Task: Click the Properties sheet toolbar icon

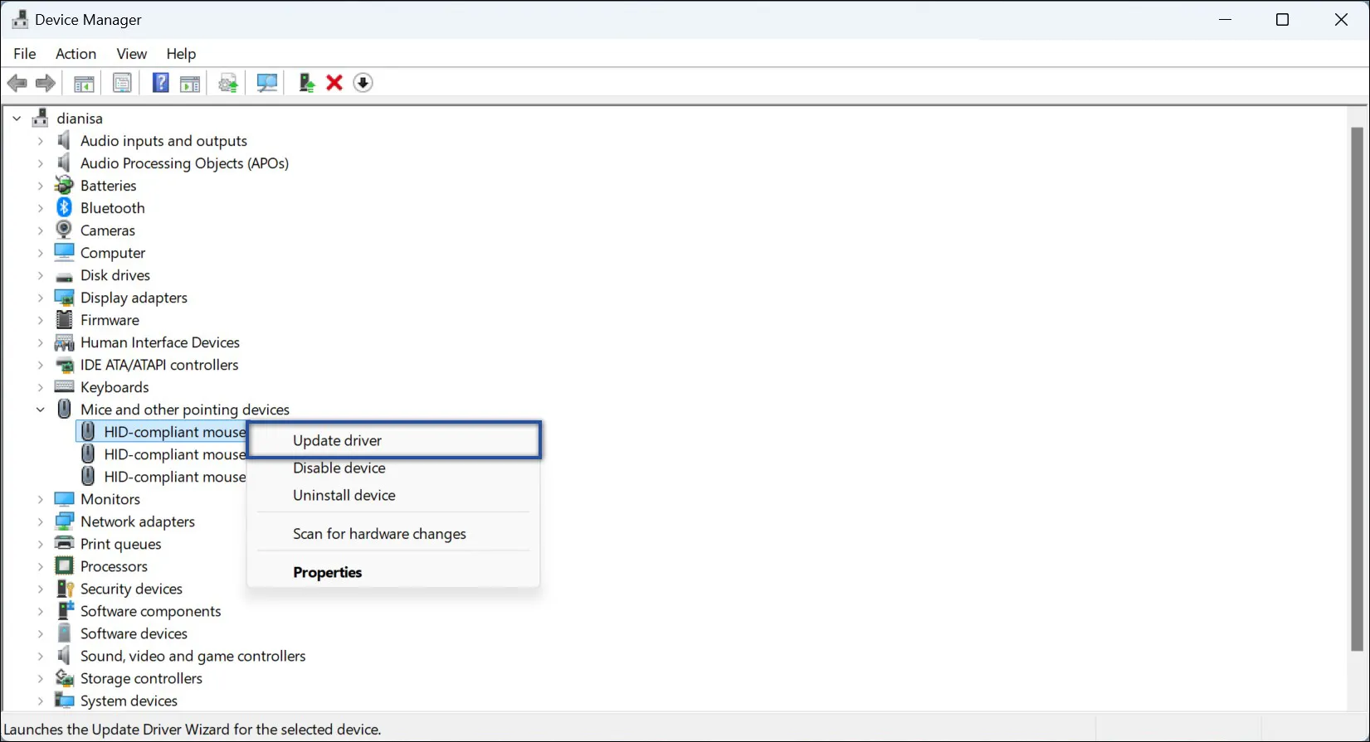Action: pos(122,83)
